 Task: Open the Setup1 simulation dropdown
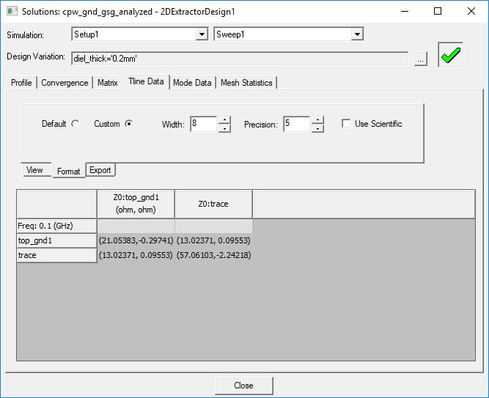tap(202, 34)
